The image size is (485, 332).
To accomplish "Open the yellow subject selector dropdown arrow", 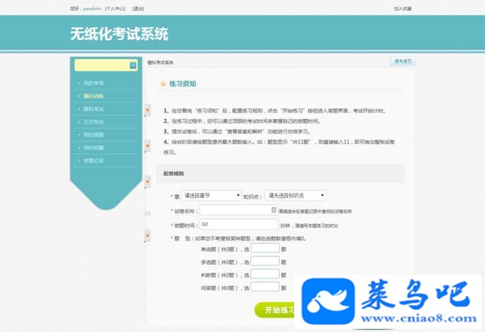I will (x=133, y=65).
